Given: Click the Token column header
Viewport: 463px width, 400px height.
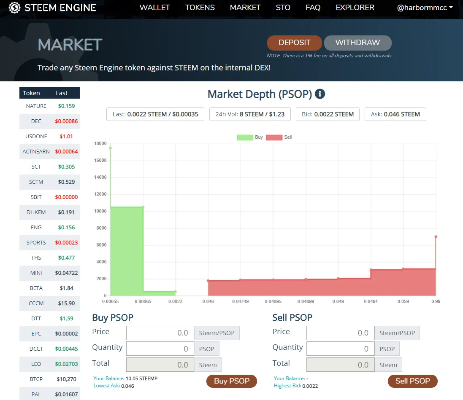Looking at the screenshot, I should pos(31,93).
